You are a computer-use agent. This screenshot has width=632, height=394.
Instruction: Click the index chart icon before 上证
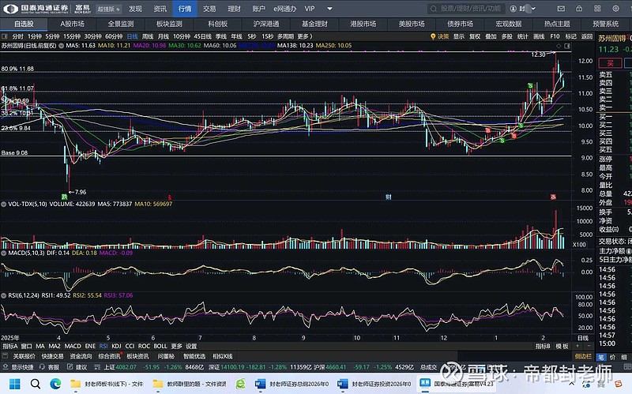point(97,367)
